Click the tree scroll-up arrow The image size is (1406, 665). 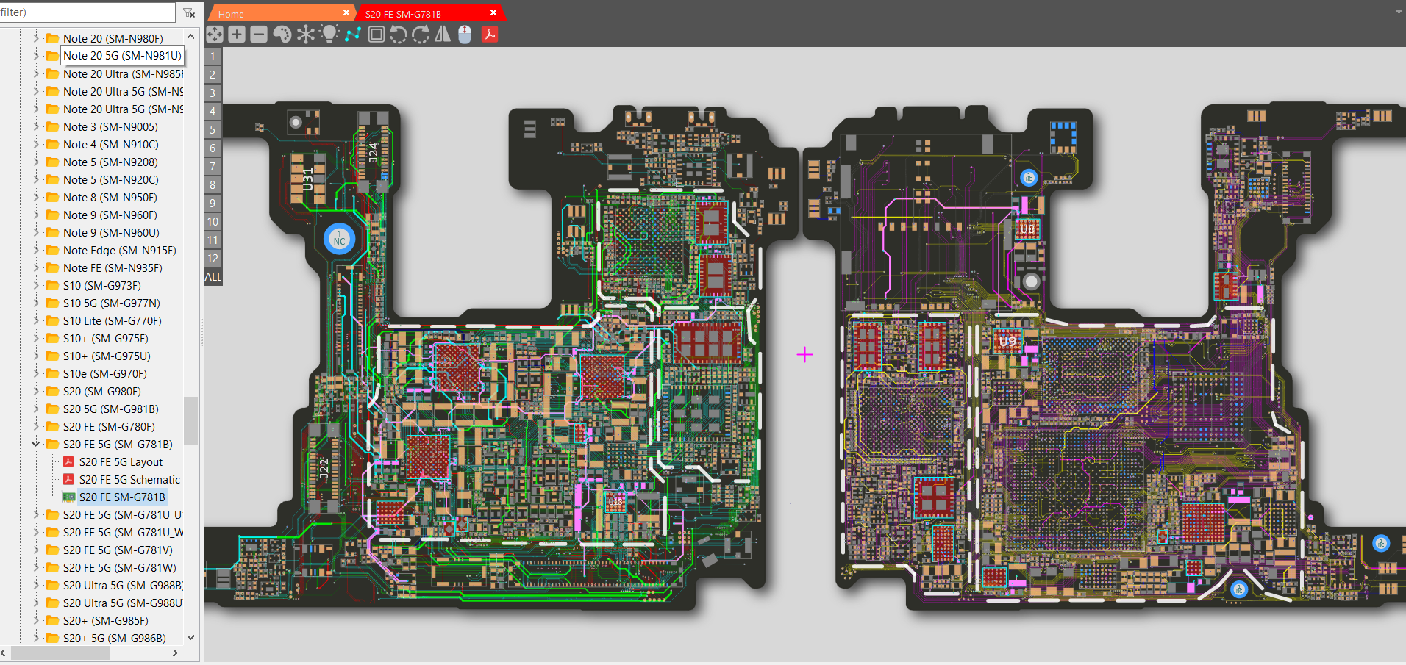tap(191, 37)
